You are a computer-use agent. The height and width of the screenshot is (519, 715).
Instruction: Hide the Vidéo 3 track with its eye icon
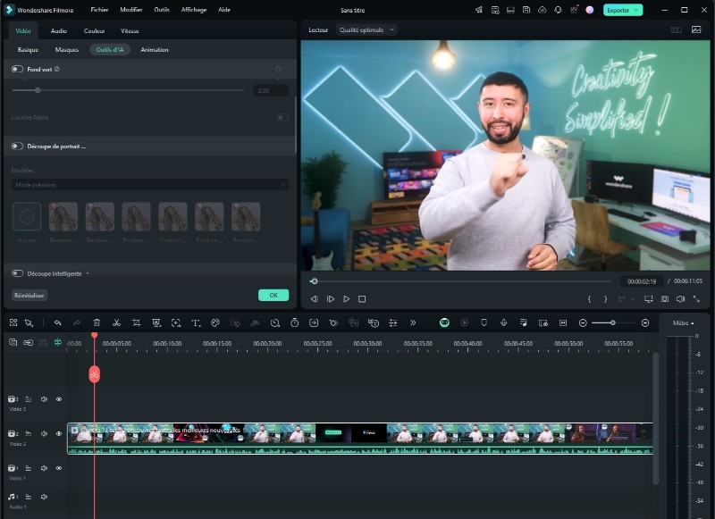coord(59,399)
